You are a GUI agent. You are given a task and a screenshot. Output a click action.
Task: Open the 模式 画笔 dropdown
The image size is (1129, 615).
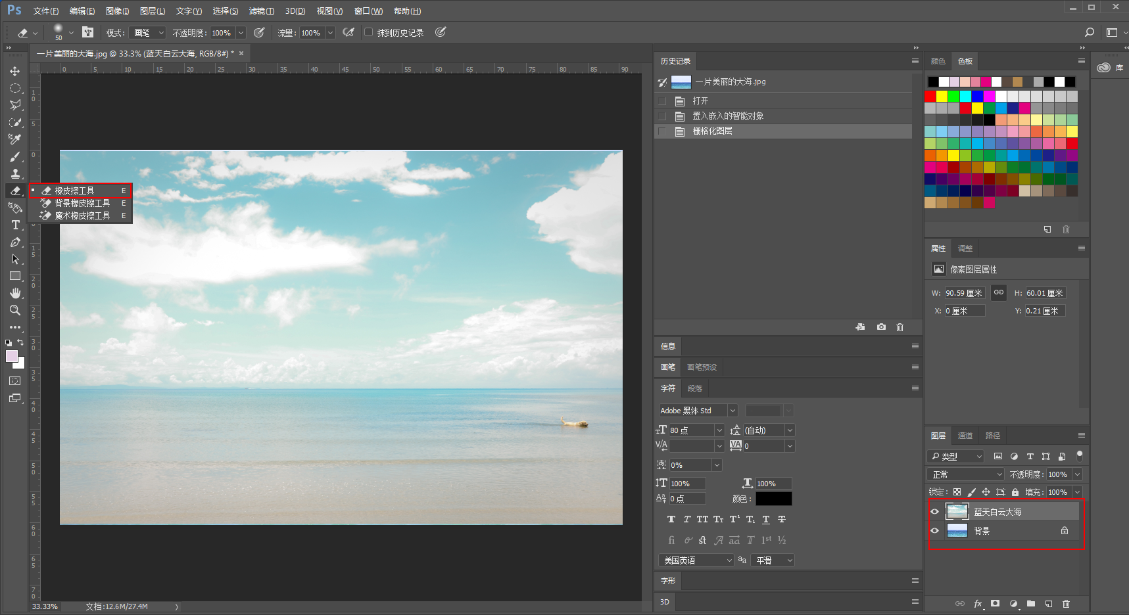pos(148,32)
